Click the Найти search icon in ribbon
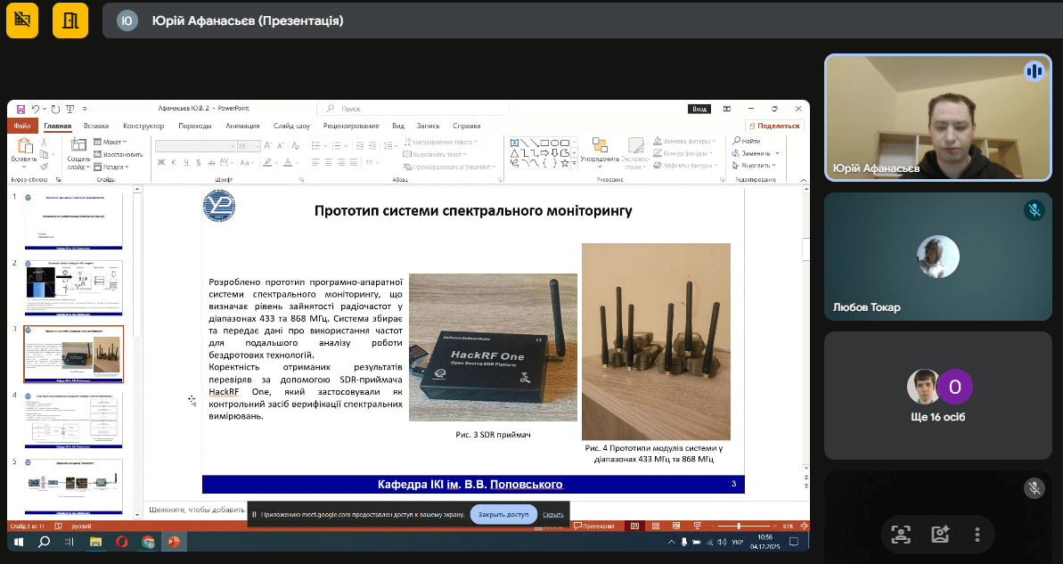1063x564 pixels. pos(737,141)
